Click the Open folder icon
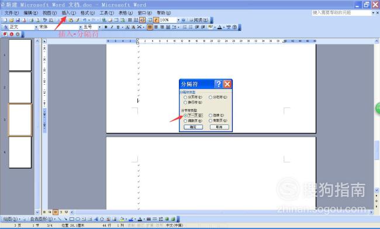Image resolution: width=380 pixels, height=229 pixels. coord(11,20)
